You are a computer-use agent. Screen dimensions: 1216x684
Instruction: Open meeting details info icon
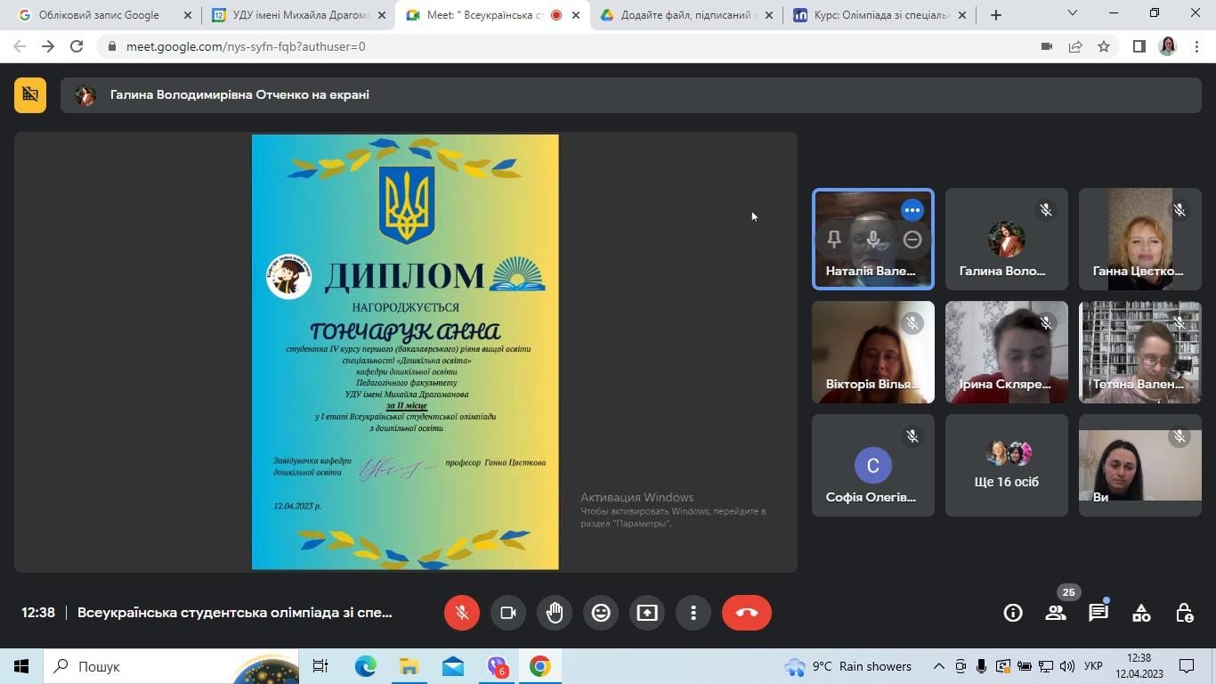(x=1013, y=613)
